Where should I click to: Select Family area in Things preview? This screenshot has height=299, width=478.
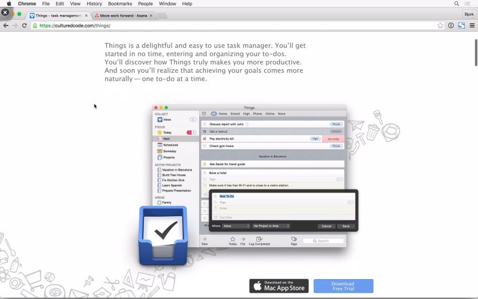(x=164, y=202)
